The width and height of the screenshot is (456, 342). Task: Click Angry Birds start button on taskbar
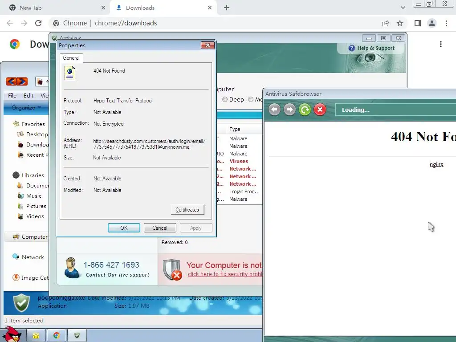point(12,334)
